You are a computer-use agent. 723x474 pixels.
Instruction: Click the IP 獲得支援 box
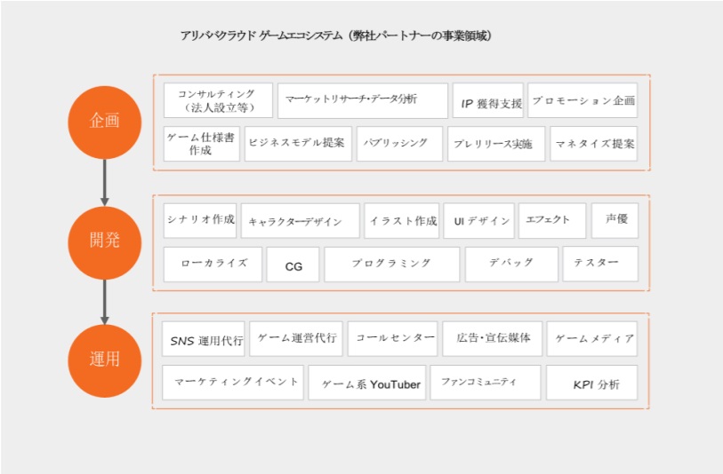[x=488, y=100]
